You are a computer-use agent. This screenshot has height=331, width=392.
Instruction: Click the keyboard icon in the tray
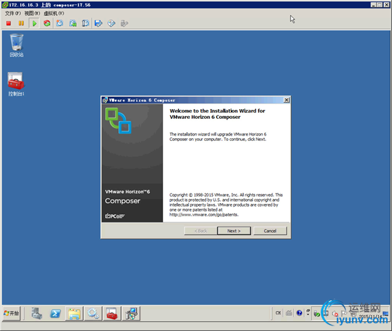(x=289, y=313)
